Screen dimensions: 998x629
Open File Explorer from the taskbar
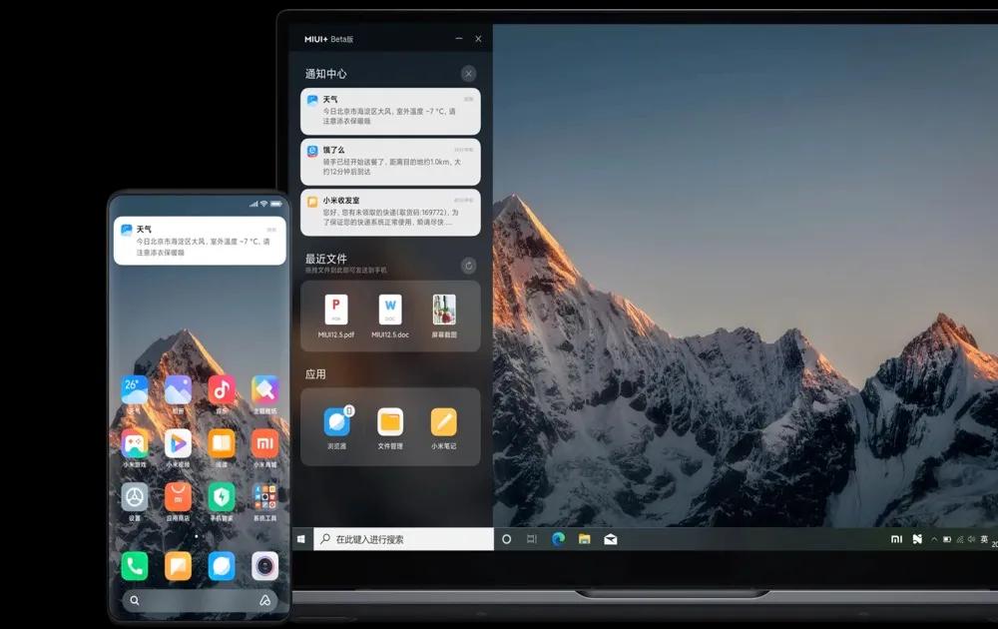pyautogui.click(x=584, y=539)
